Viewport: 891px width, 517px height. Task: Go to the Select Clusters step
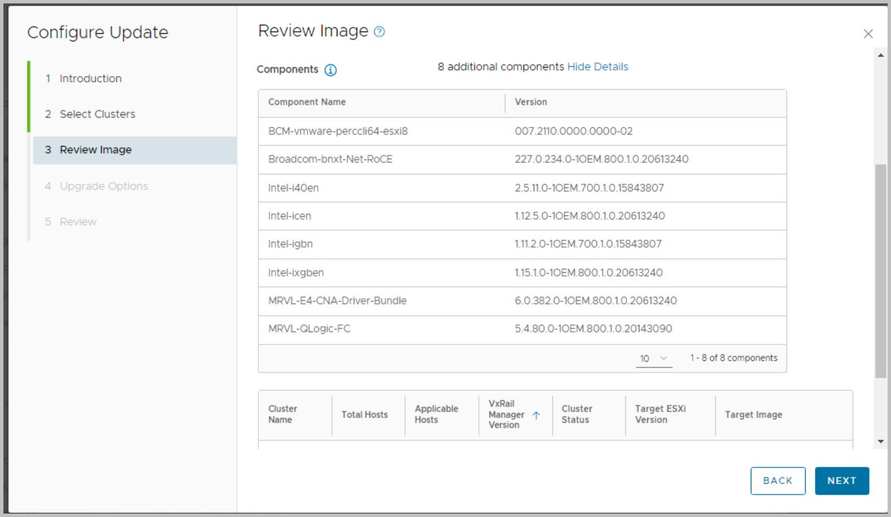coord(97,114)
